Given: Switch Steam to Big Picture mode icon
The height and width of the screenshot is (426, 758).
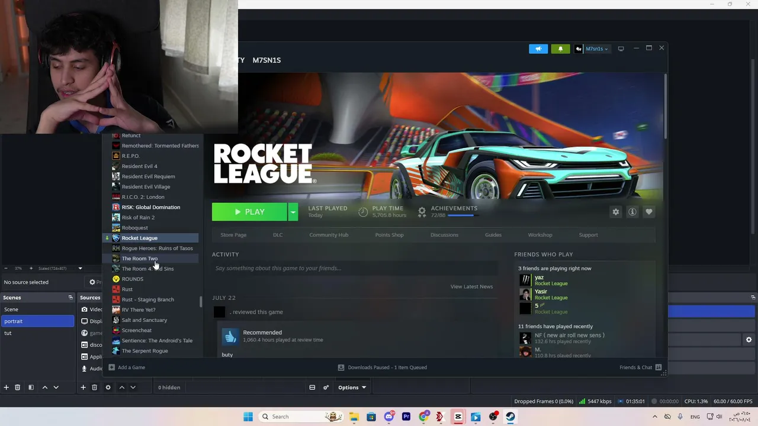Looking at the screenshot, I should [621, 49].
